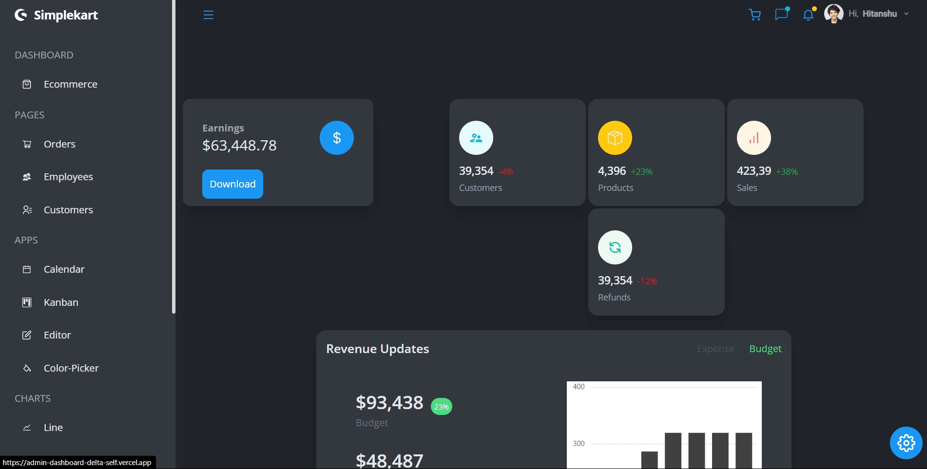Click the Employees icon in sidebar
927x469 pixels.
point(27,177)
